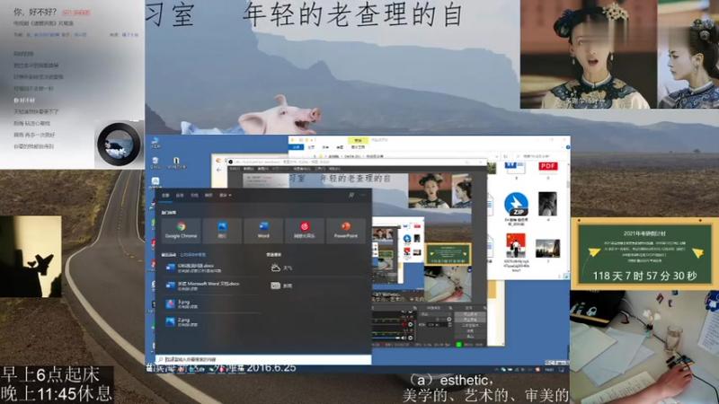Viewport: 719px width, 404px height.
Task: Select the cityscape photo thumbnail in Explorer
Action: tap(547, 249)
